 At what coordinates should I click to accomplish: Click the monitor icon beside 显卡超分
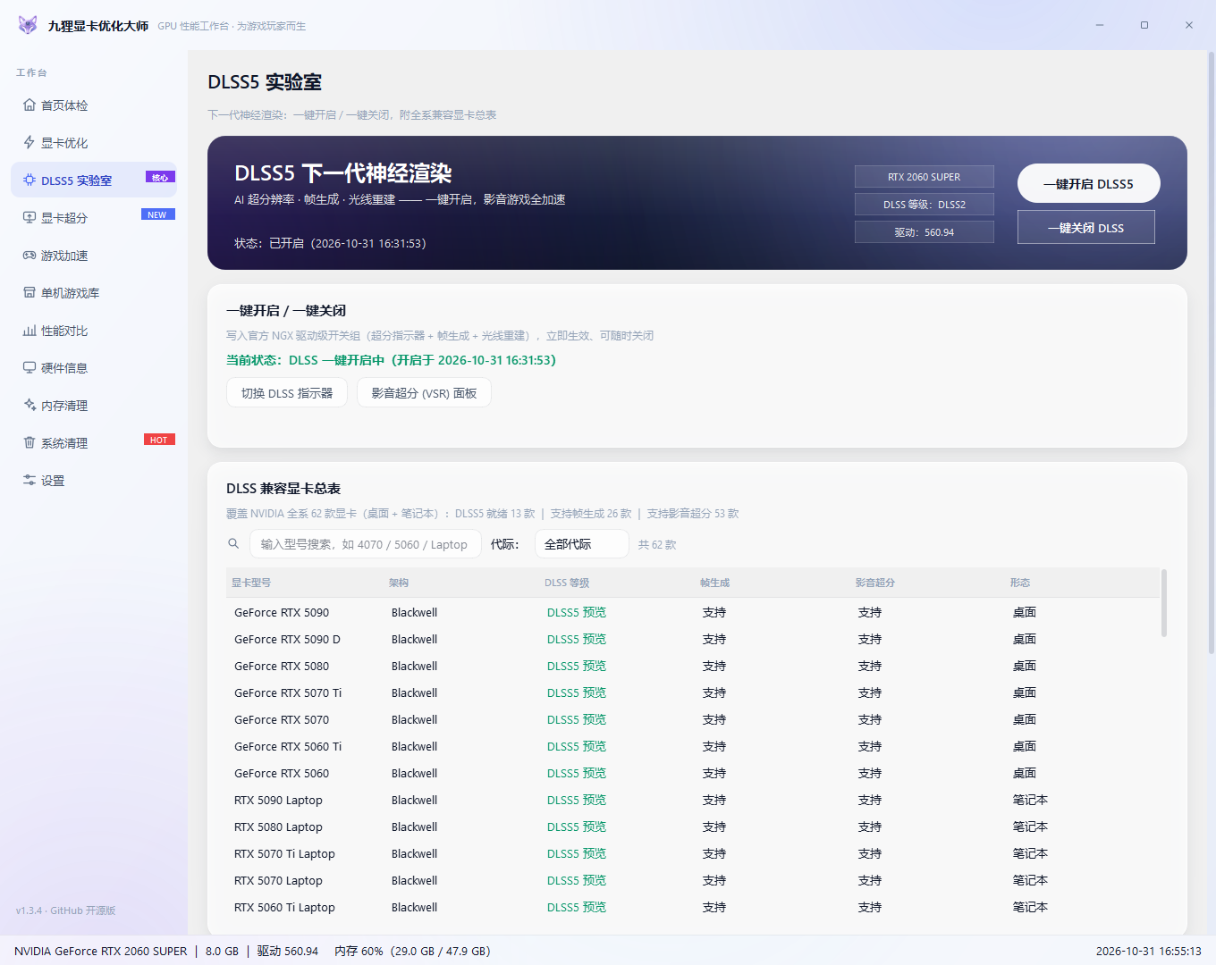pyautogui.click(x=30, y=218)
